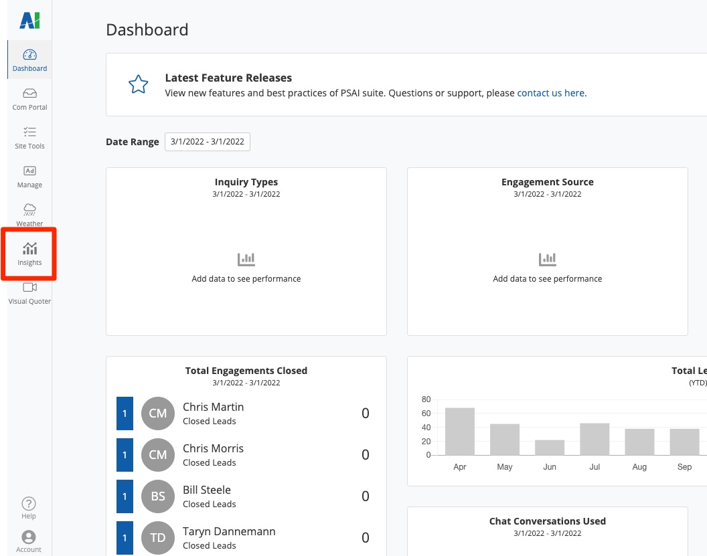Click the AI logo in sidebar
Screen dimensions: 707x556
point(29,21)
